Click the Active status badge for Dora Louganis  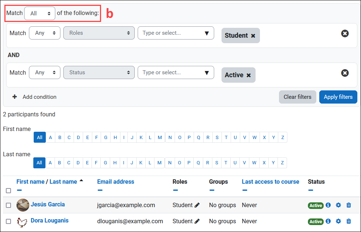[316, 222]
